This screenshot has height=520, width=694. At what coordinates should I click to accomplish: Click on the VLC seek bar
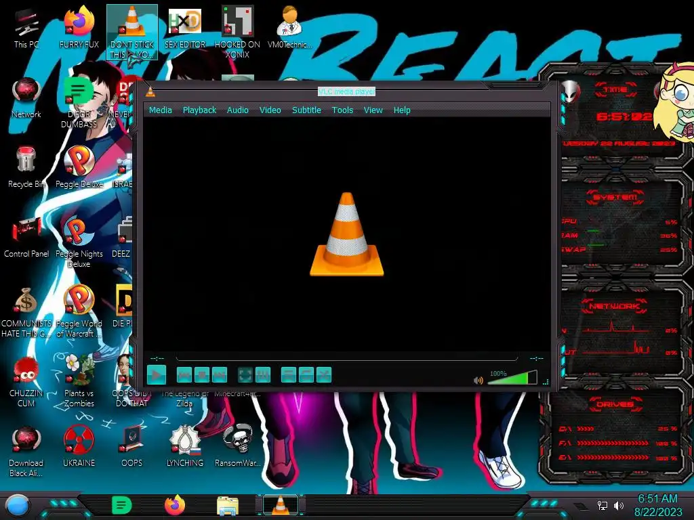[x=347, y=358]
